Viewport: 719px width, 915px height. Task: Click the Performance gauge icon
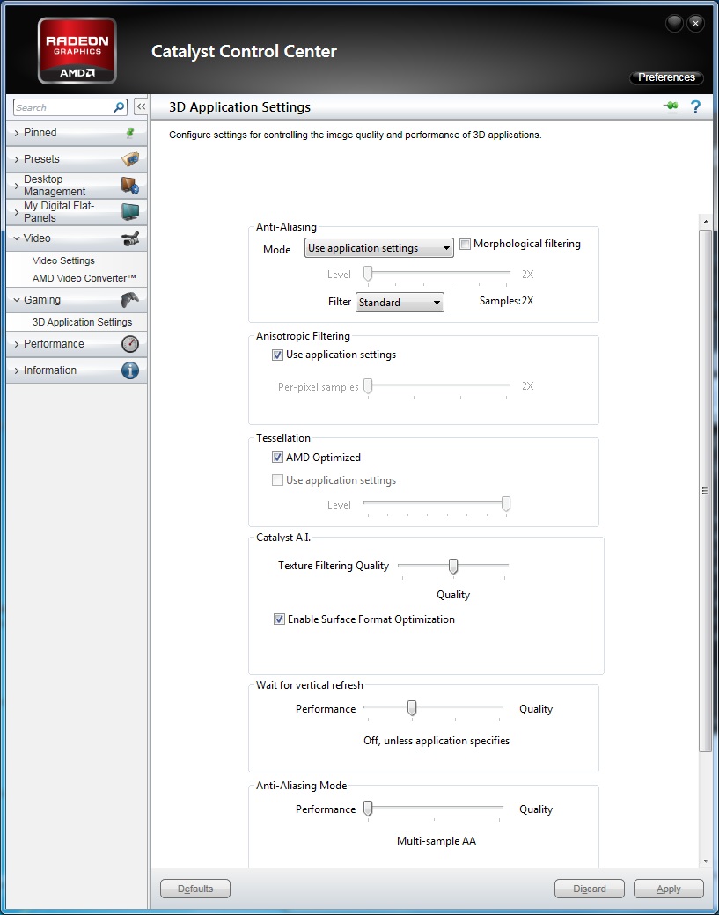coord(130,344)
